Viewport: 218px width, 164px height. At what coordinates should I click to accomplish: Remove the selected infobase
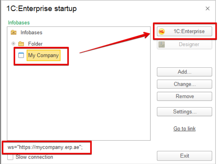[184, 96]
